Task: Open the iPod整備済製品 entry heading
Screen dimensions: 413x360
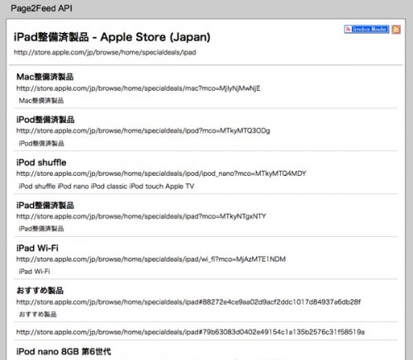Action: tap(45, 120)
